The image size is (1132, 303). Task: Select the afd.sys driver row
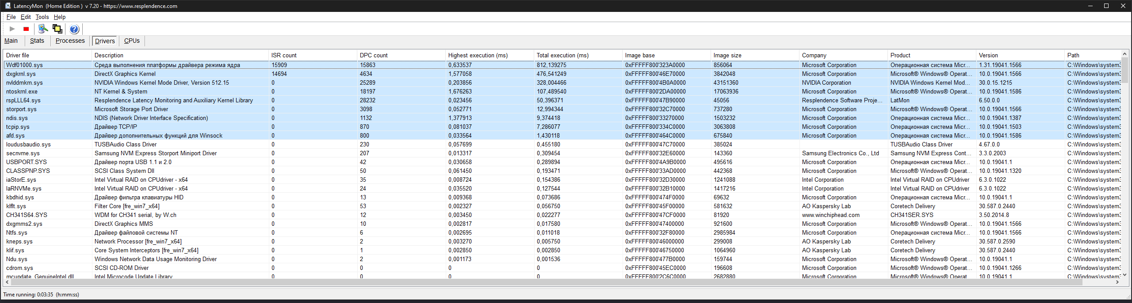point(562,135)
